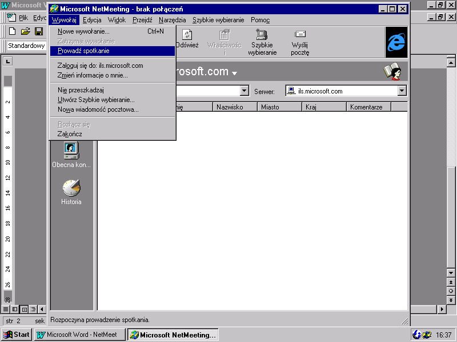Click the NetMeeting title bar icon

click(x=54, y=9)
